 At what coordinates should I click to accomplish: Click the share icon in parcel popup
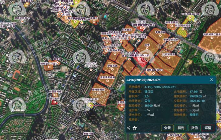tap(129, 128)
